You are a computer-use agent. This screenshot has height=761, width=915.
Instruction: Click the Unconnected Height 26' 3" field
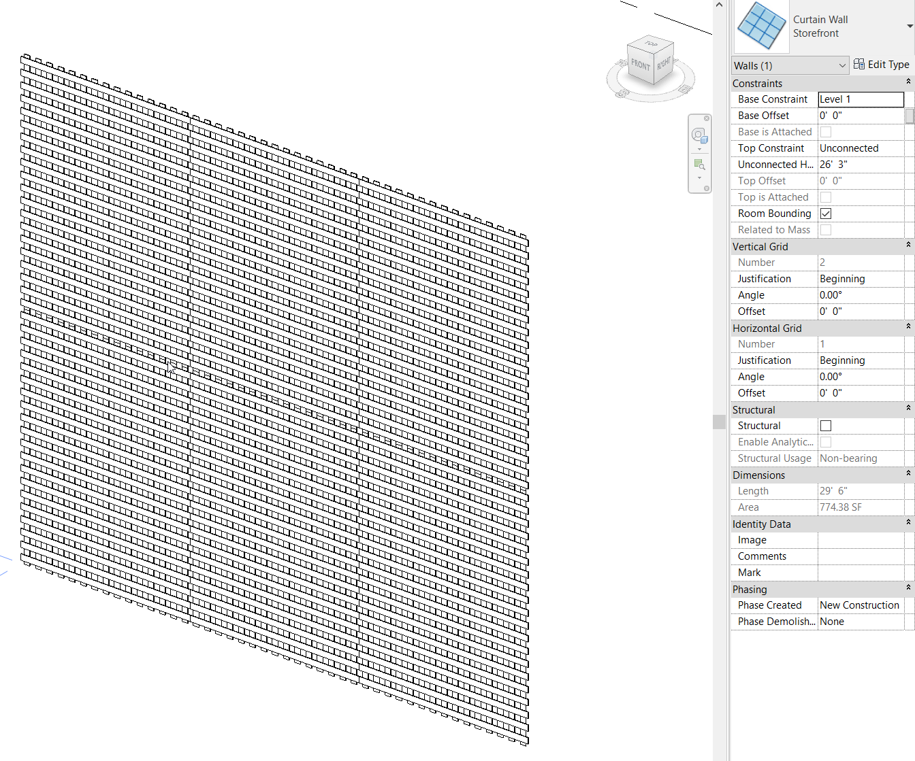pos(861,165)
